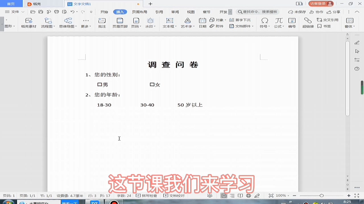Add a new document tab with plus
Image resolution: width=364 pixels, height=204 pixels.
(x=150, y=4)
